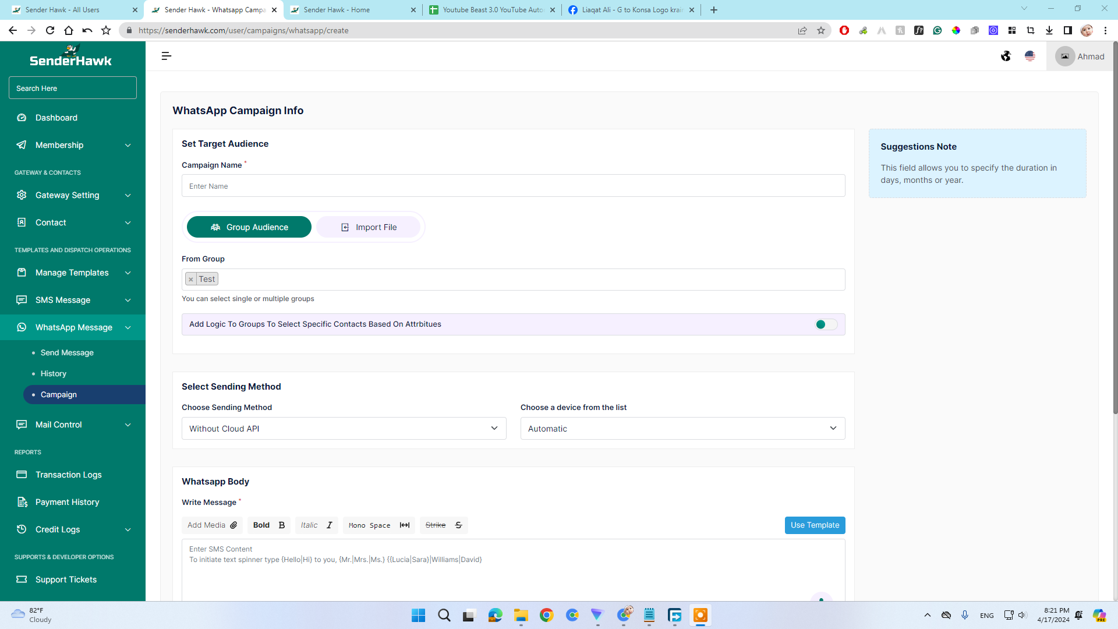The width and height of the screenshot is (1118, 629).
Task: Open Send Message submenu item
Action: click(67, 353)
